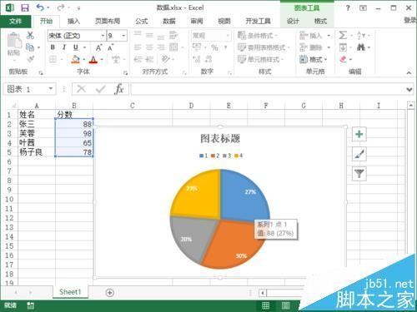The height and width of the screenshot is (312, 417).
Task: Open Conditional Formatting 条件格式
Action: pyautogui.click(x=258, y=36)
